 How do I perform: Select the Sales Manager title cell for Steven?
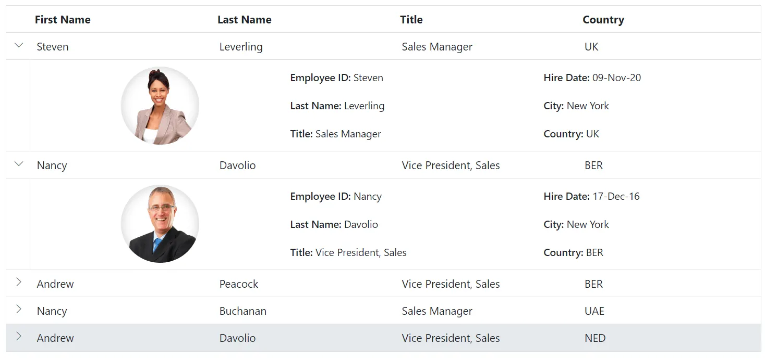pos(436,46)
